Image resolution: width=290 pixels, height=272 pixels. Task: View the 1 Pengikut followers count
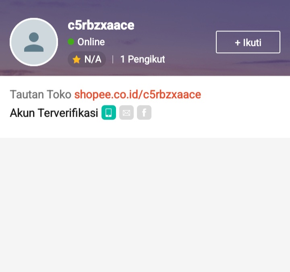tap(143, 59)
